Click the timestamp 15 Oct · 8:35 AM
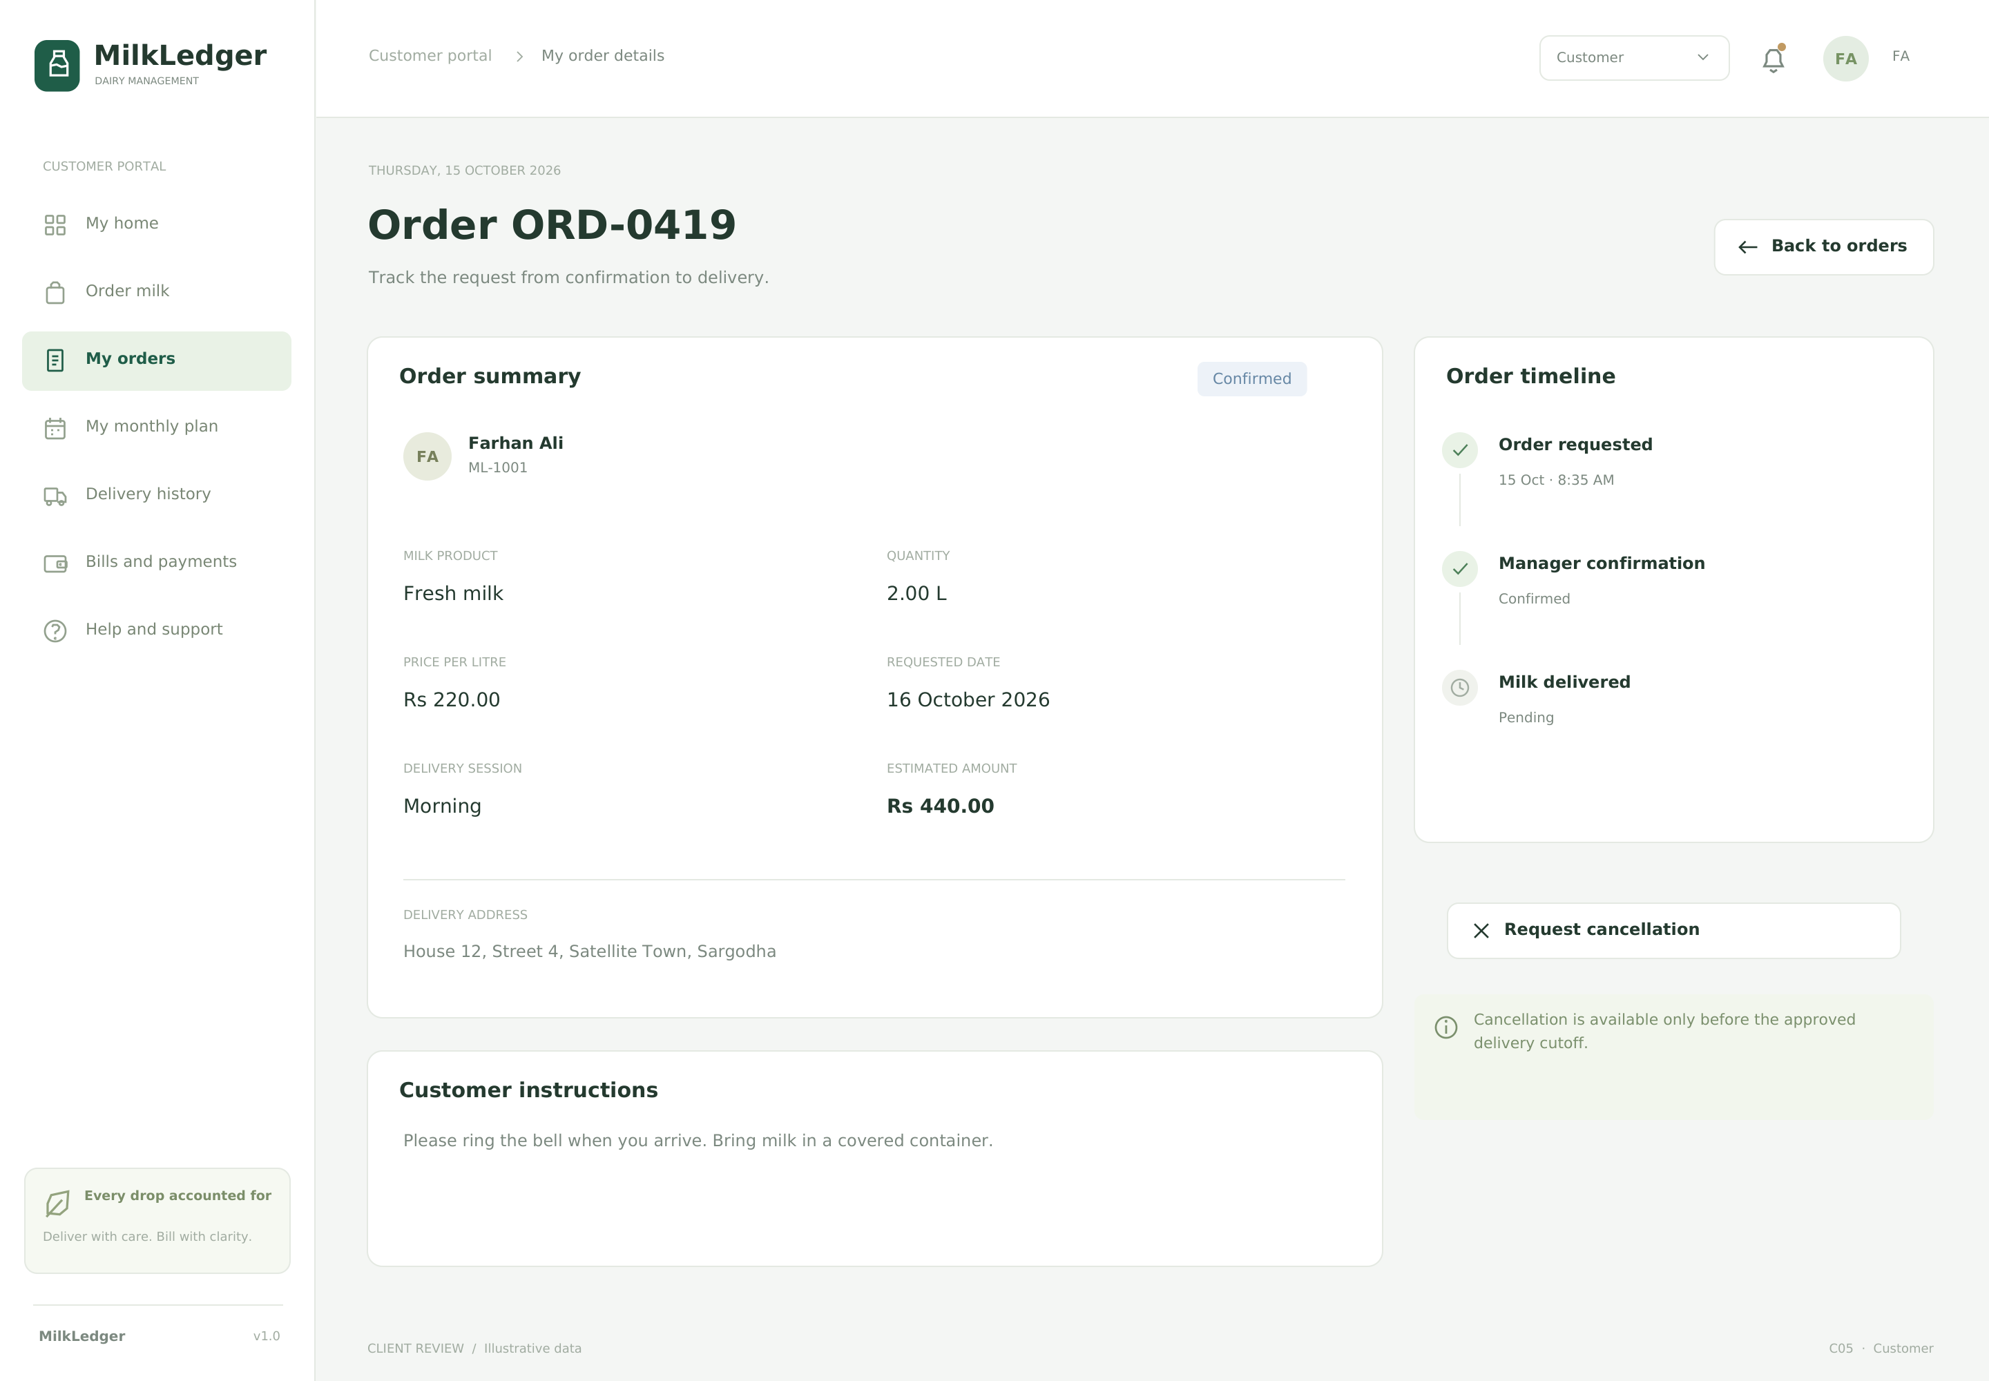Viewport: 1989px width, 1381px height. click(1555, 480)
